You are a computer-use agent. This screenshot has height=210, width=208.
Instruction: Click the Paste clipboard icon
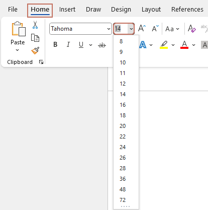point(19,29)
